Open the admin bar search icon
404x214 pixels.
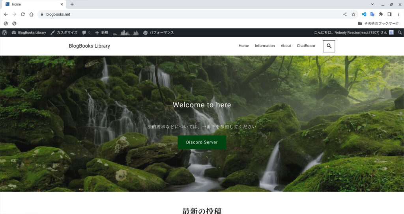(400, 33)
